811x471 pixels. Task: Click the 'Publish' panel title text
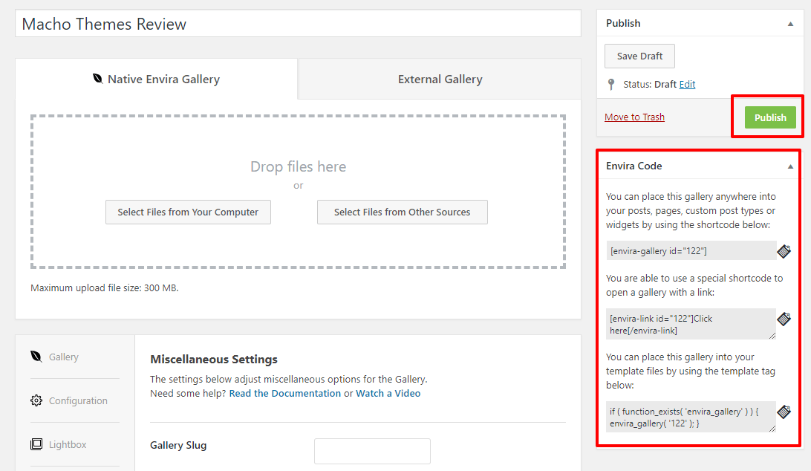(x=622, y=23)
